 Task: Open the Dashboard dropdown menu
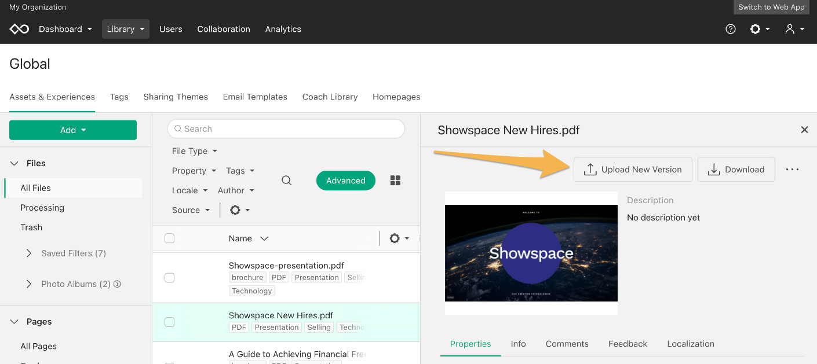tap(65, 29)
